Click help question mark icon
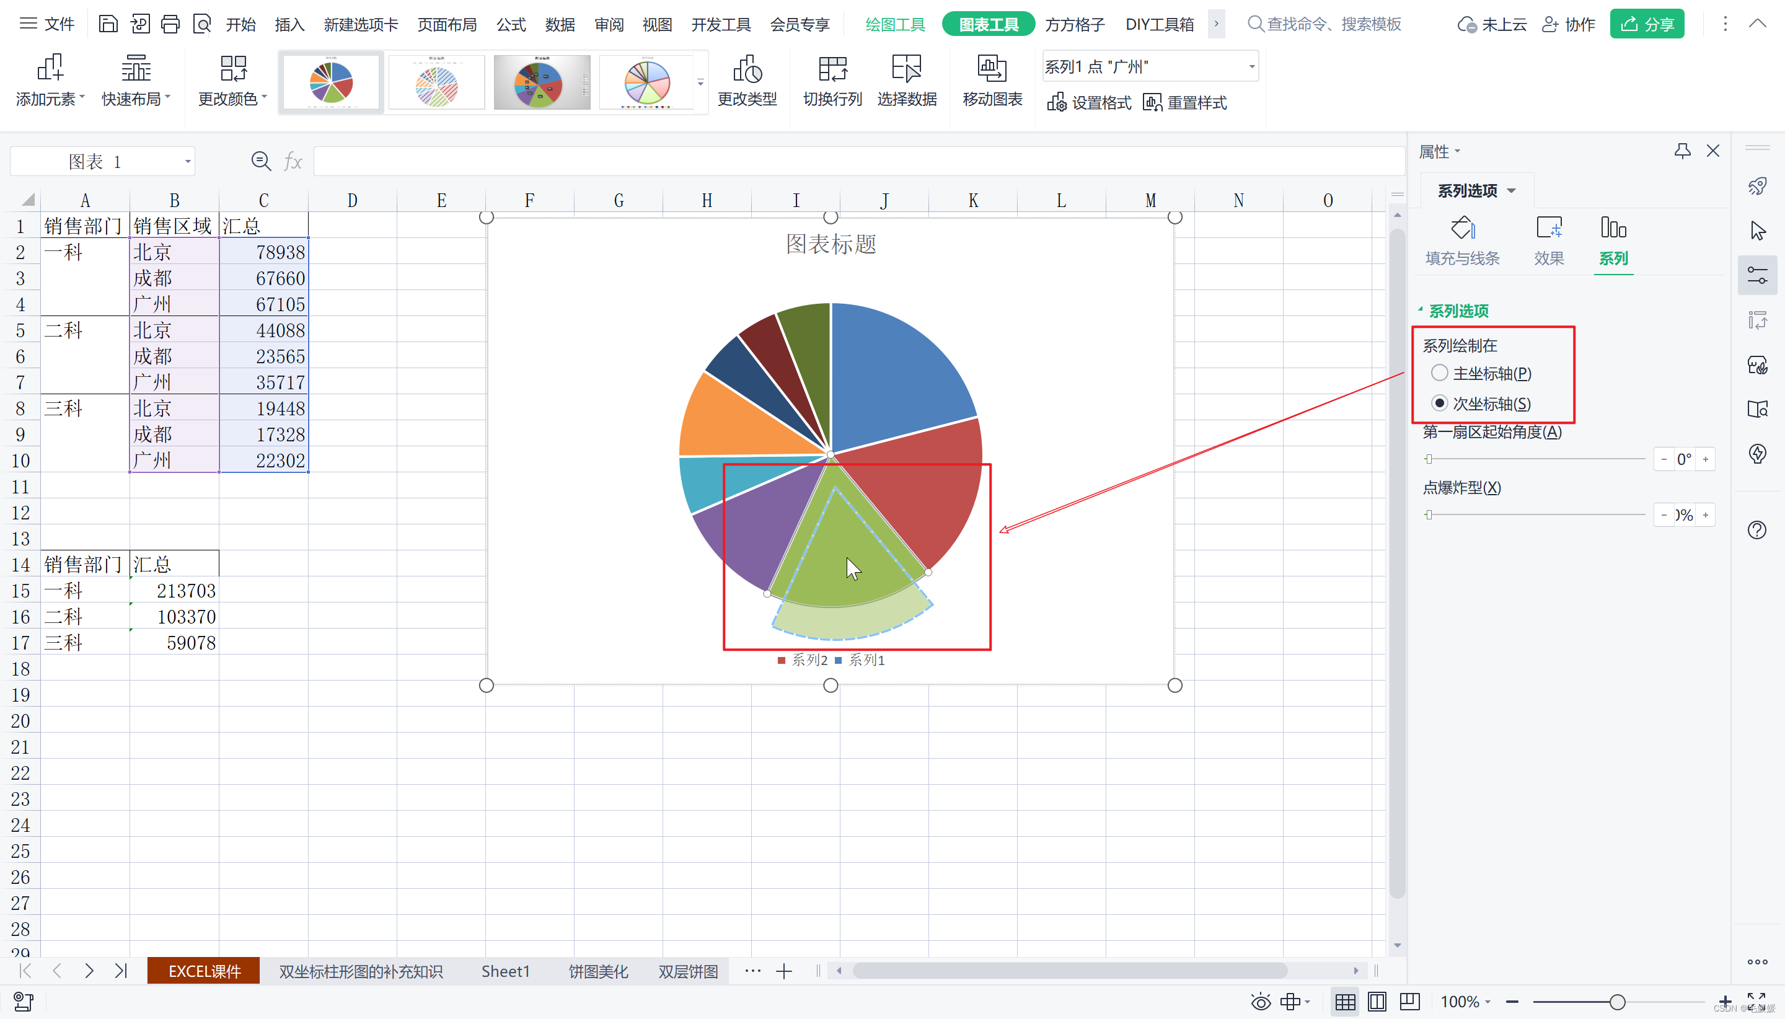The height and width of the screenshot is (1019, 1785). coord(1757,530)
